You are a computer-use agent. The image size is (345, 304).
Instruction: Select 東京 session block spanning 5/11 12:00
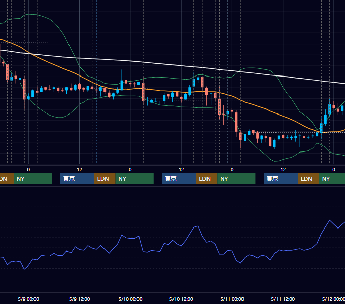pos(281,179)
